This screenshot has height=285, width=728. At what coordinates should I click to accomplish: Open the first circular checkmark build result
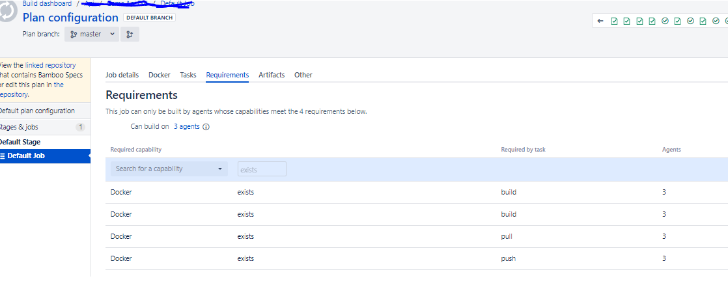coord(665,21)
